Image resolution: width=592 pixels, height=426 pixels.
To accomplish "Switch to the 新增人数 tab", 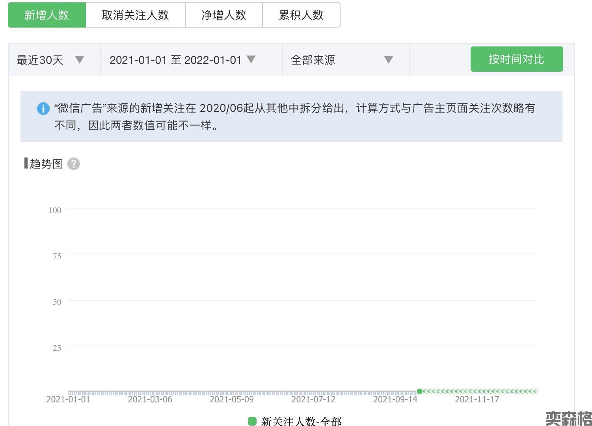I will click(47, 15).
